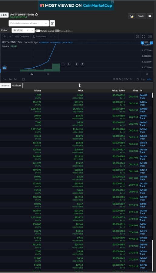Toggle percent scale mode
156x273 pixels.
(x=138, y=79)
